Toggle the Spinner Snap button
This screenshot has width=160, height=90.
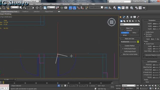click(x=82, y=8)
